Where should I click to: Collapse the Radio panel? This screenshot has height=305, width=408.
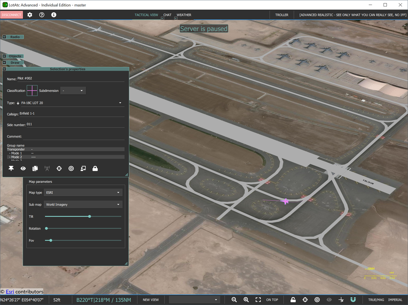pyautogui.click(x=4, y=37)
